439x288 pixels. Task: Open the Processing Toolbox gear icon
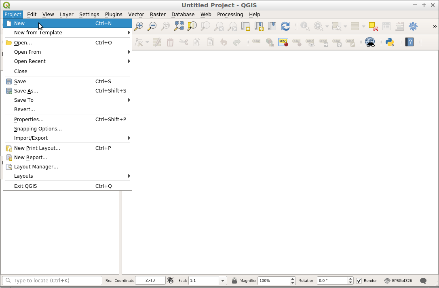(x=413, y=26)
